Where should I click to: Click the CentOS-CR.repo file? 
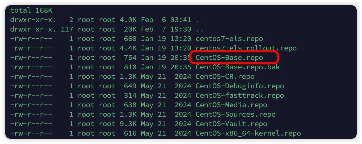pos(225,76)
